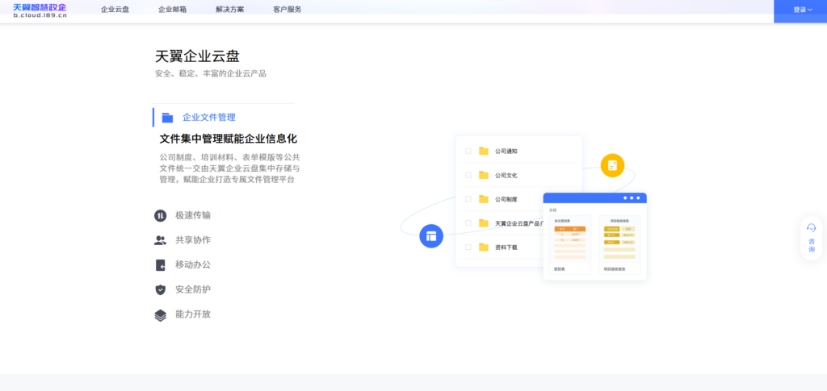Tick the checkbox beside 资料下载
827x391 pixels.
coord(468,247)
